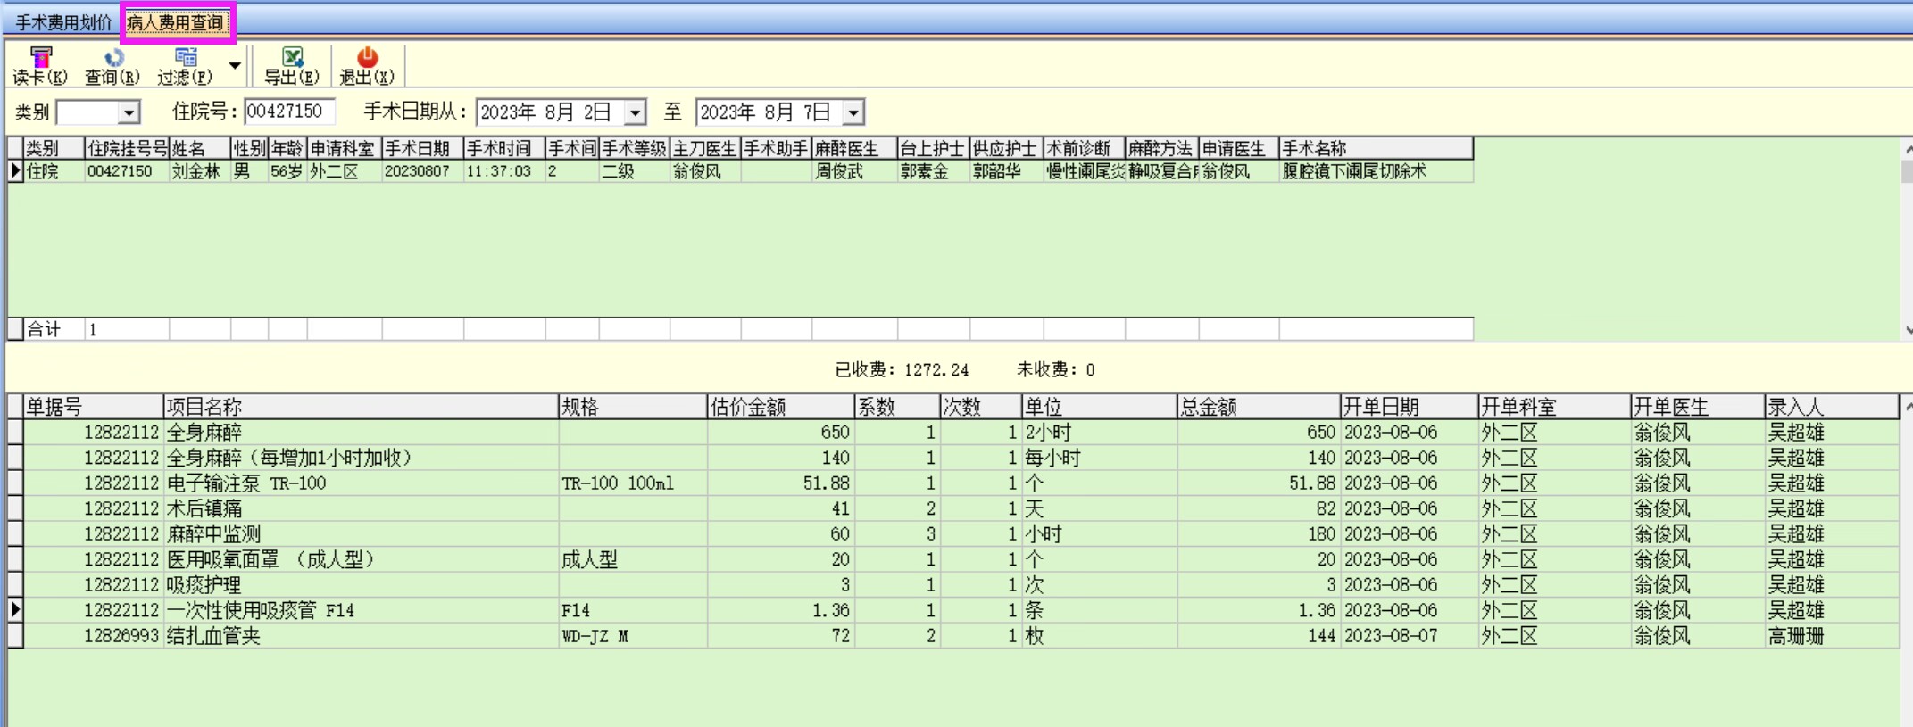Click the 开单日期 column header

pos(1409,407)
